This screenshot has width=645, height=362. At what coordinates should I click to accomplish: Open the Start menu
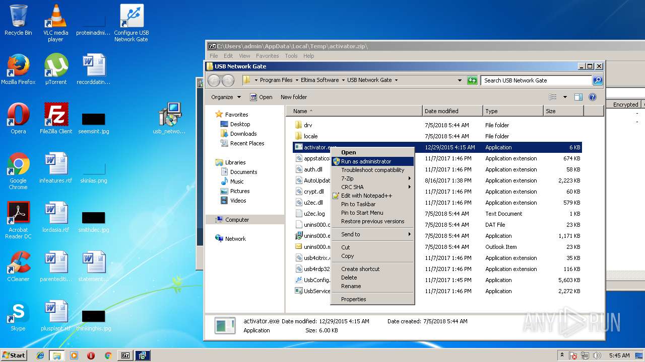(x=14, y=355)
